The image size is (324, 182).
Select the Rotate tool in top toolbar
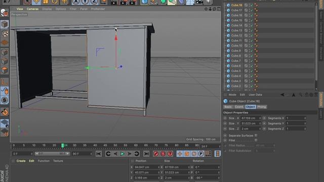coord(55,2)
